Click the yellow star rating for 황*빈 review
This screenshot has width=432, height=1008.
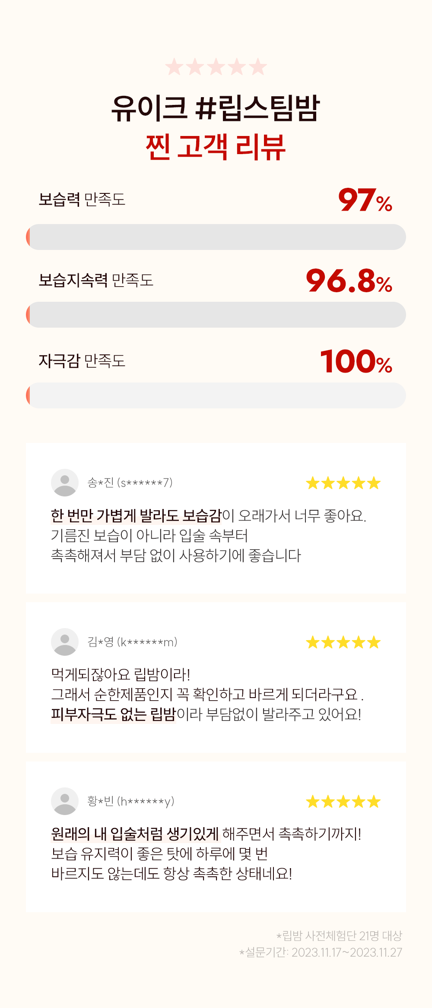(x=343, y=802)
